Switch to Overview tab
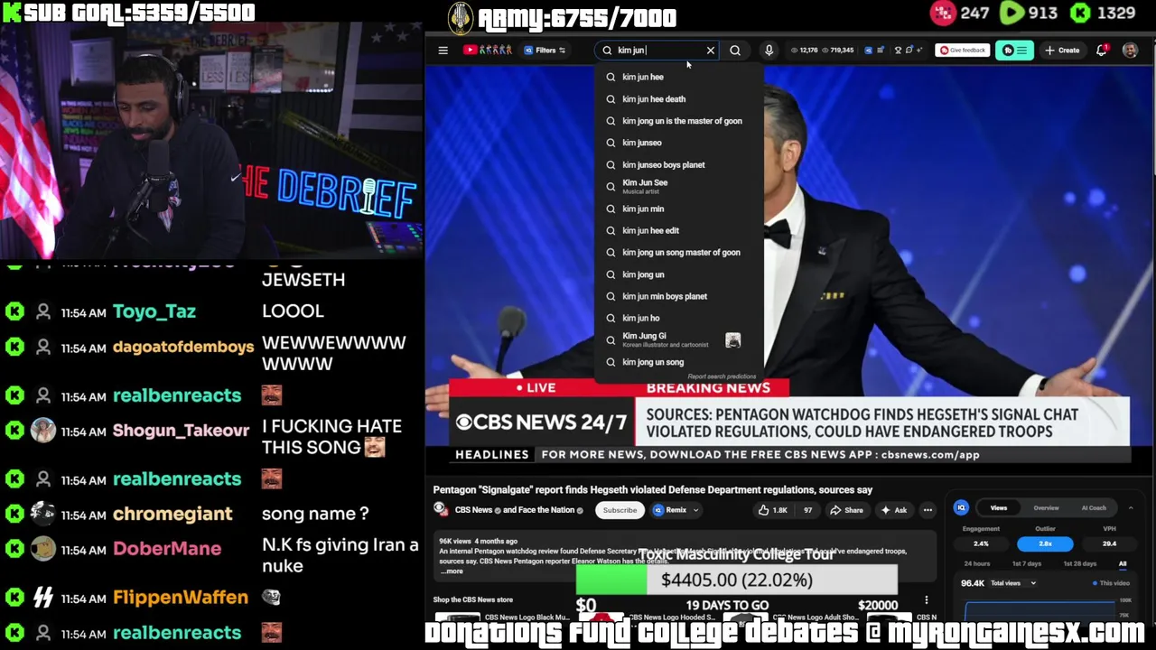 (x=1046, y=508)
